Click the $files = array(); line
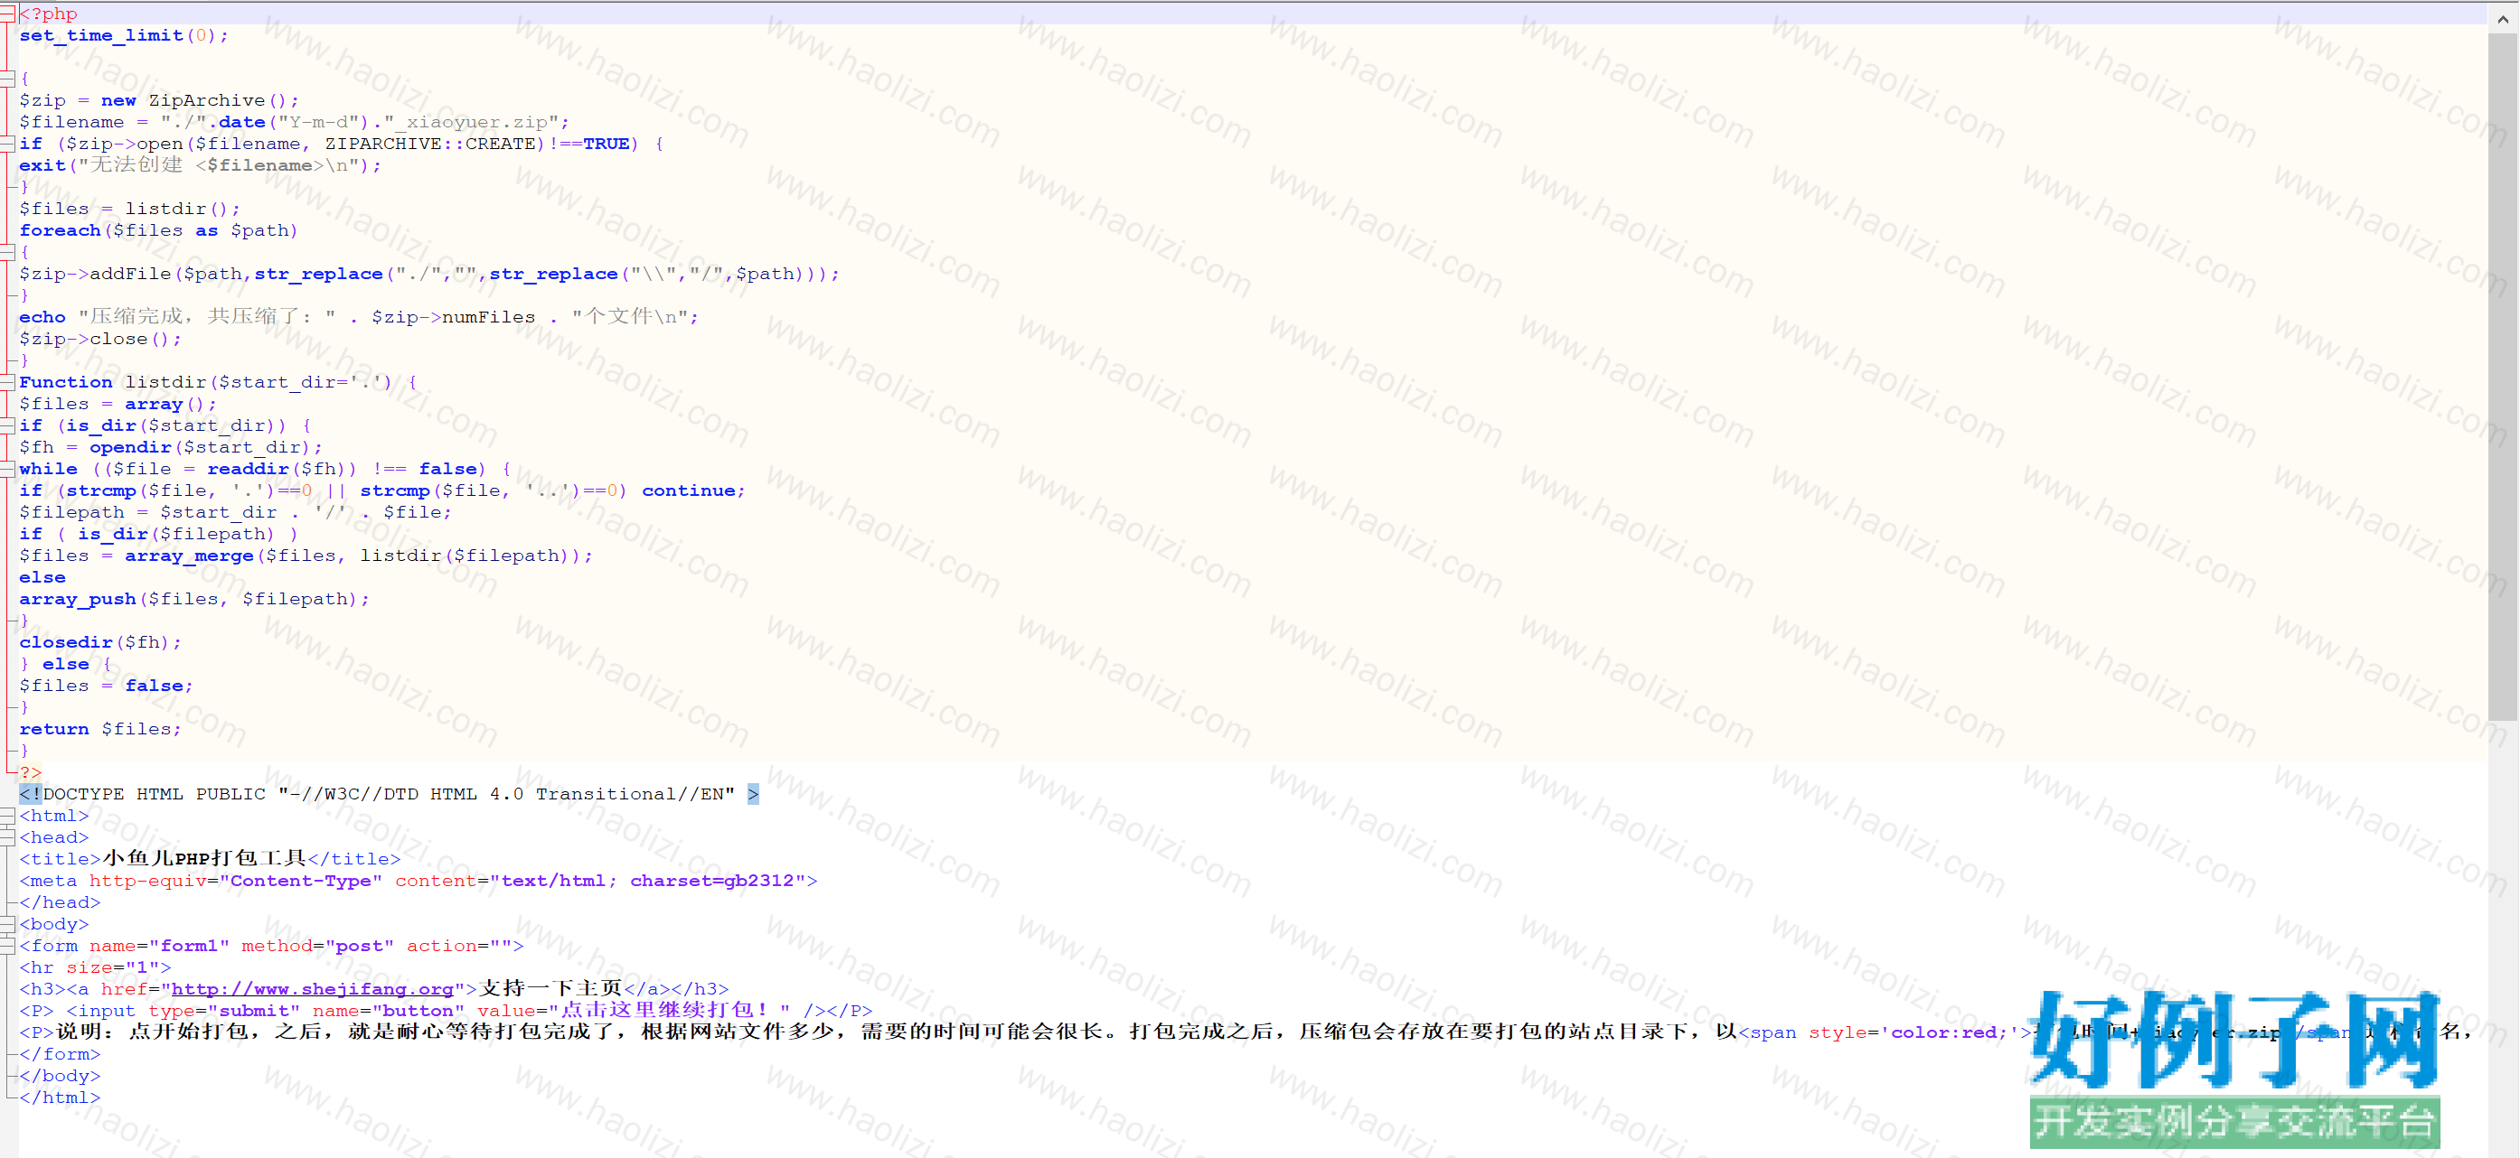The width and height of the screenshot is (2520, 1158). coord(118,404)
